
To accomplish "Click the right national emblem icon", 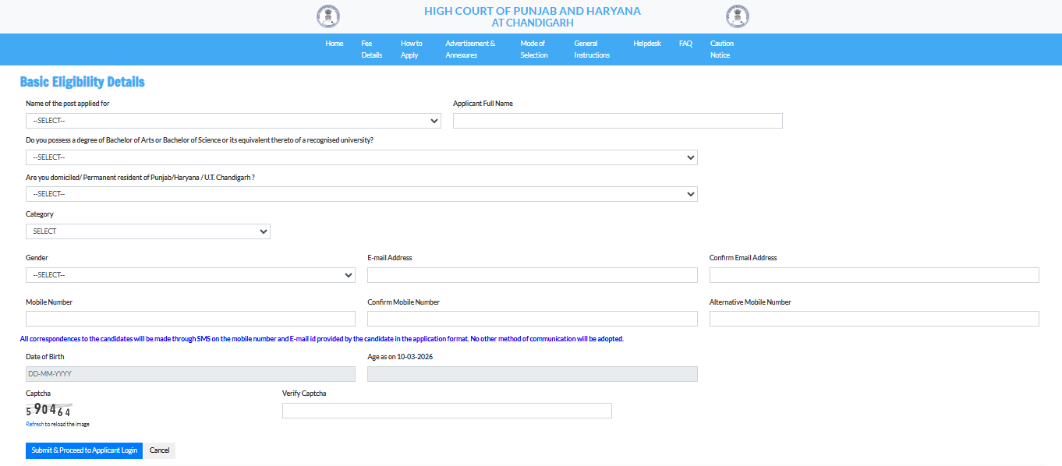I will (x=736, y=16).
